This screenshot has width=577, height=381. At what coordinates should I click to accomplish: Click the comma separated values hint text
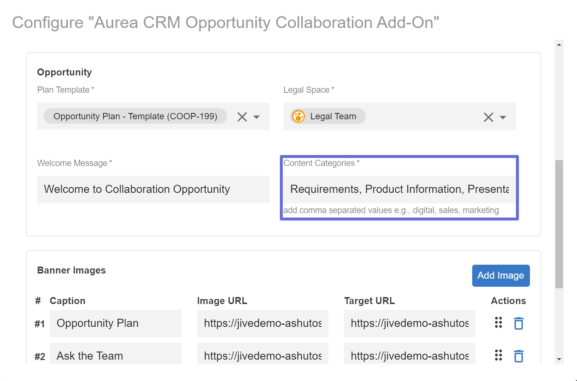coord(391,210)
